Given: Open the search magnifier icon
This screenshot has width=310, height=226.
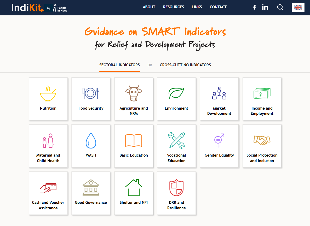Looking at the screenshot, I should tap(280, 7).
